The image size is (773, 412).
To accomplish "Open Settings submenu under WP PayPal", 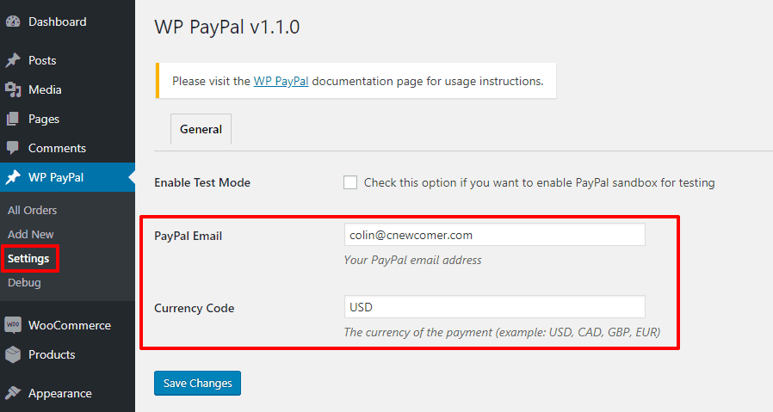I will [28, 258].
